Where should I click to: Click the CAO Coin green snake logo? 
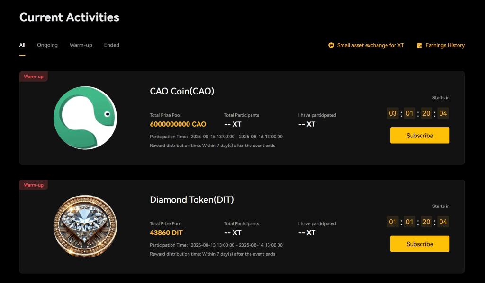85,118
